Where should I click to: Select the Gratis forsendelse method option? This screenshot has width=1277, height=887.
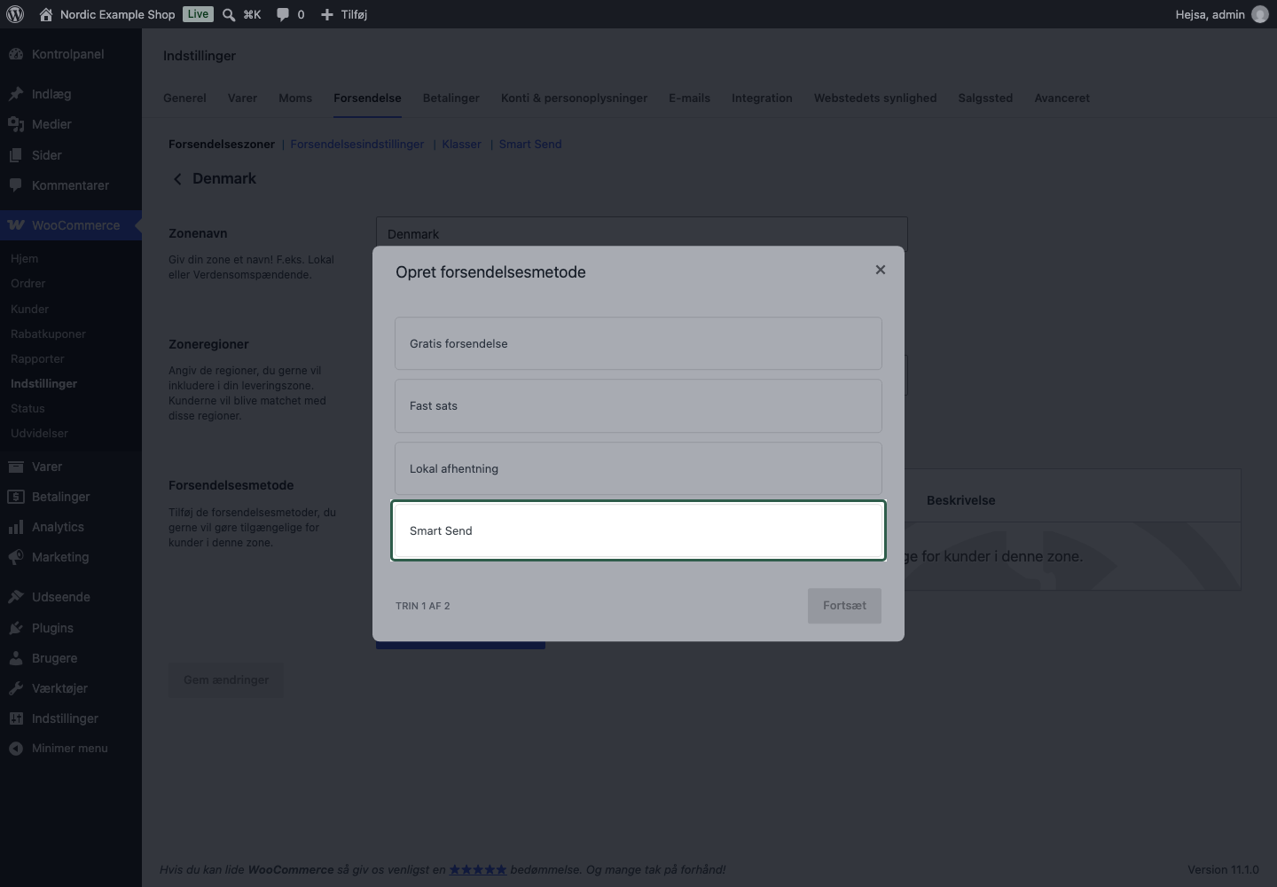(x=638, y=343)
